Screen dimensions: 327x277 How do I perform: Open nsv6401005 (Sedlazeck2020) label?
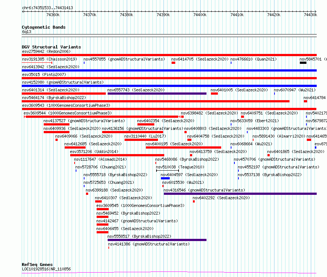click(239, 90)
